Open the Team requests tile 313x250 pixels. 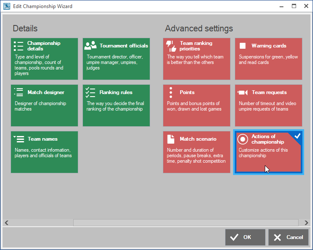[x=269, y=106]
